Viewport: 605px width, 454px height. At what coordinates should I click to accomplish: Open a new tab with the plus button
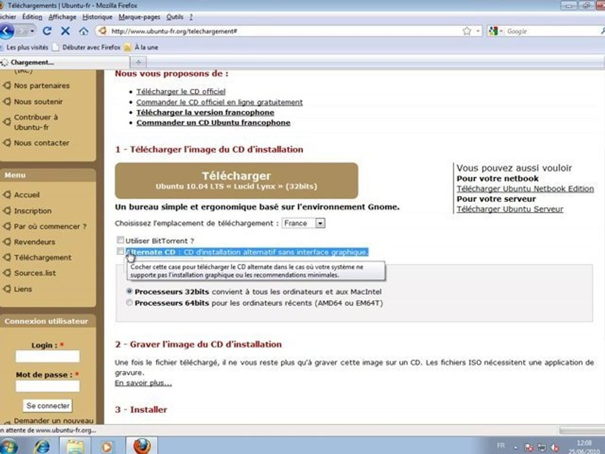(139, 62)
